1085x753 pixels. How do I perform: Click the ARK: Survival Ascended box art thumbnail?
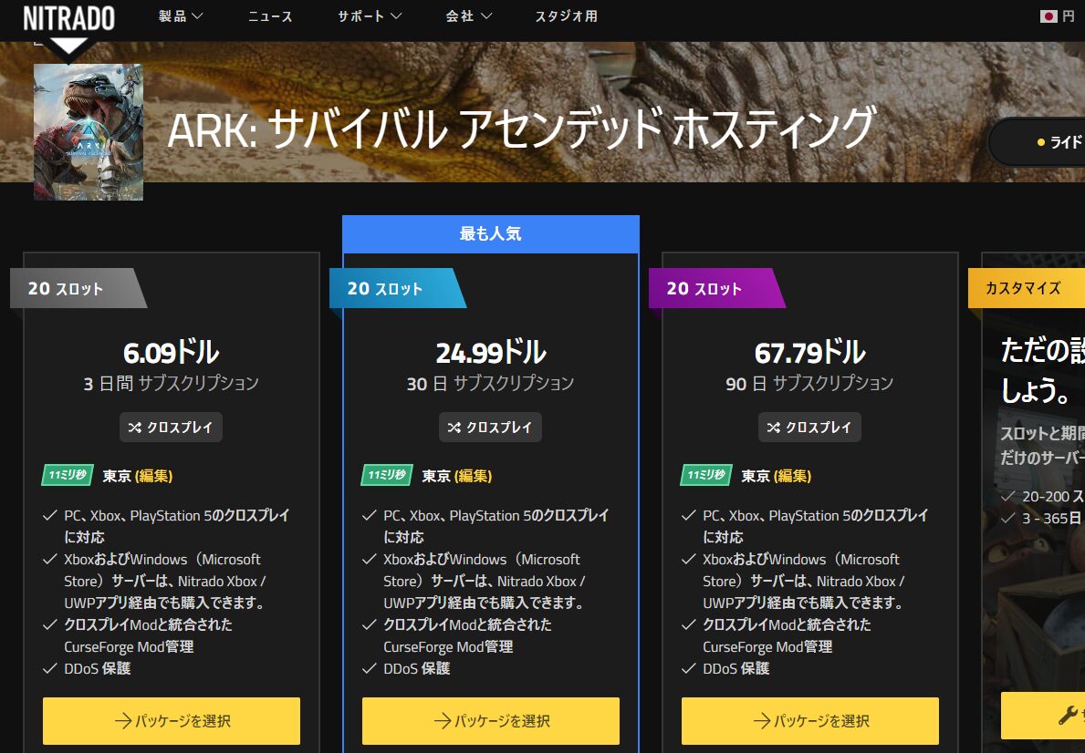pos(88,131)
